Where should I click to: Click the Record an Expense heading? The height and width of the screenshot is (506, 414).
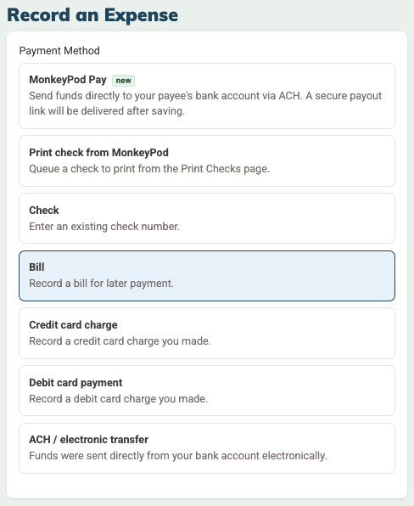coord(92,14)
